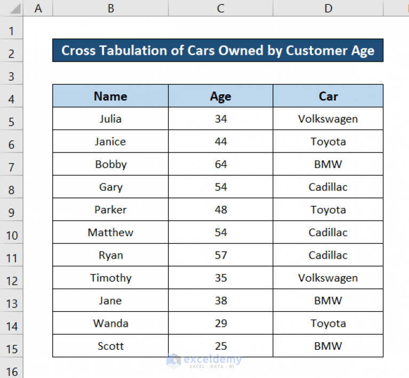The height and width of the screenshot is (378, 409).
Task: Click Gary's age 54
Action: point(221,187)
